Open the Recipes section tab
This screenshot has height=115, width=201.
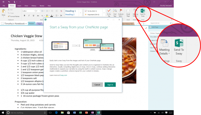(32, 24)
